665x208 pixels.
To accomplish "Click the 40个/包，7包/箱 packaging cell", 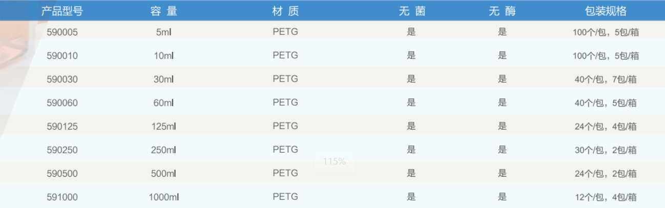I will click(606, 79).
